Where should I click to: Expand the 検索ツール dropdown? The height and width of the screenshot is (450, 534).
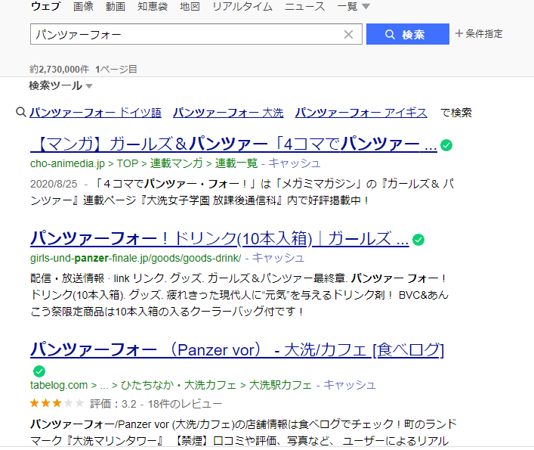[x=60, y=85]
